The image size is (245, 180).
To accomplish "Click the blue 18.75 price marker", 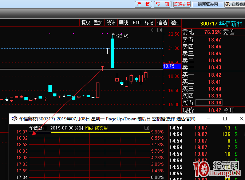I will 172,66.
